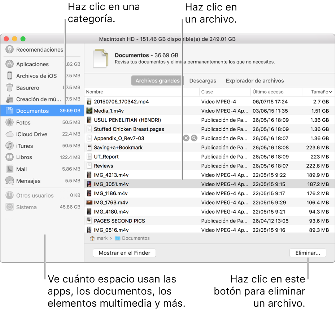Click the home icon in the path bar

[92, 238]
